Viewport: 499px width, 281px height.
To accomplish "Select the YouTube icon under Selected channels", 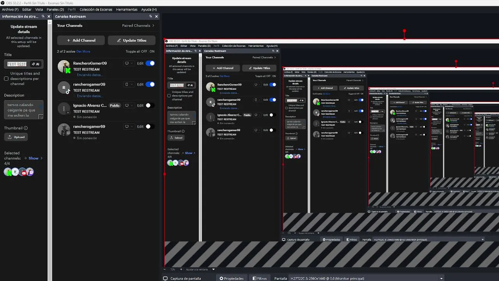I will (23, 172).
